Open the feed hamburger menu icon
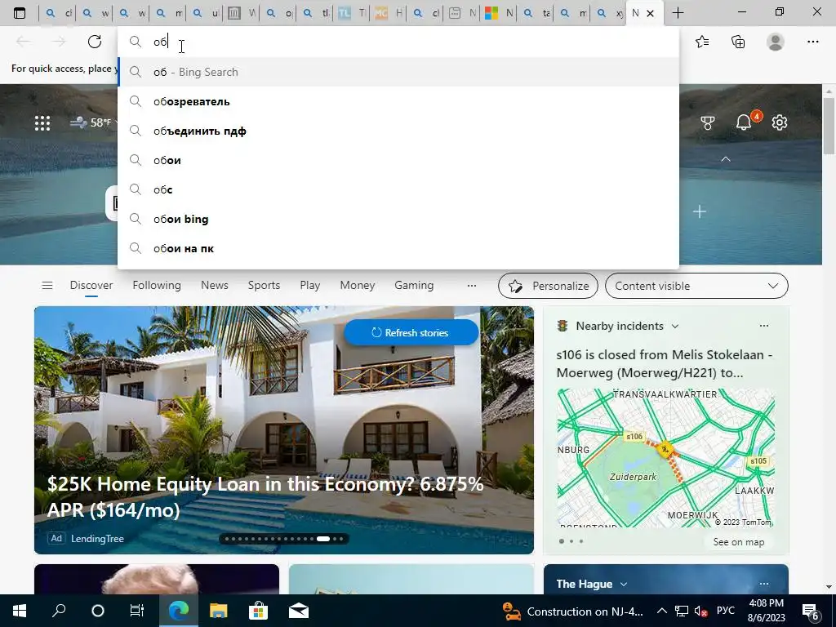Screen dimensions: 836x627 [47, 285]
